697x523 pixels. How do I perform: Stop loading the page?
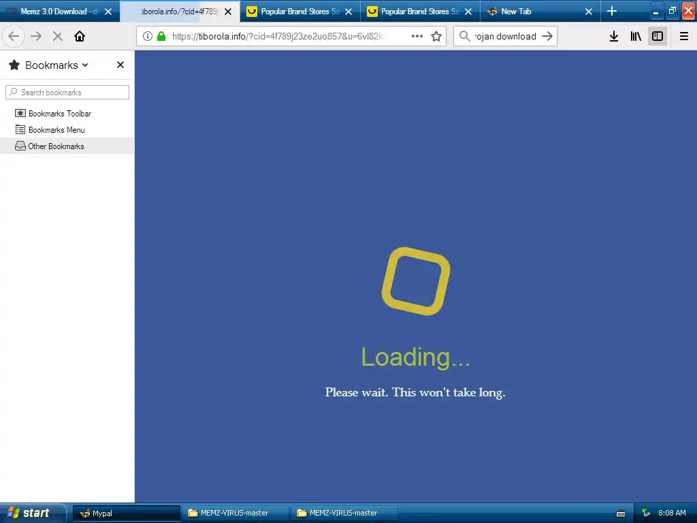pos(57,36)
